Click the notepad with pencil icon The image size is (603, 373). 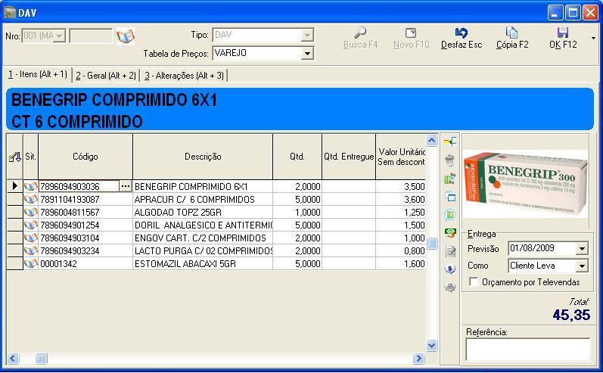click(450, 251)
